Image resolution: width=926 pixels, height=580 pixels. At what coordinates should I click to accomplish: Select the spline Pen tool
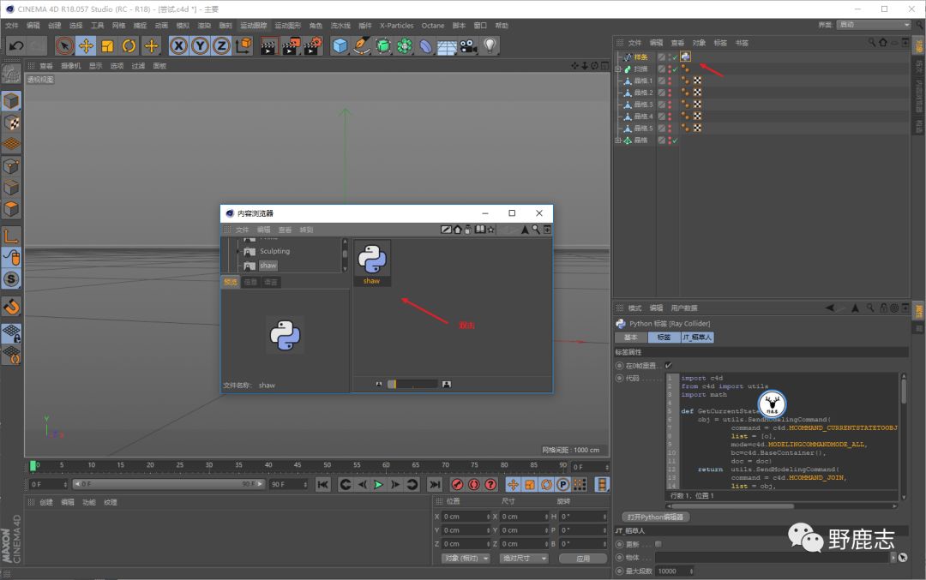(362, 45)
